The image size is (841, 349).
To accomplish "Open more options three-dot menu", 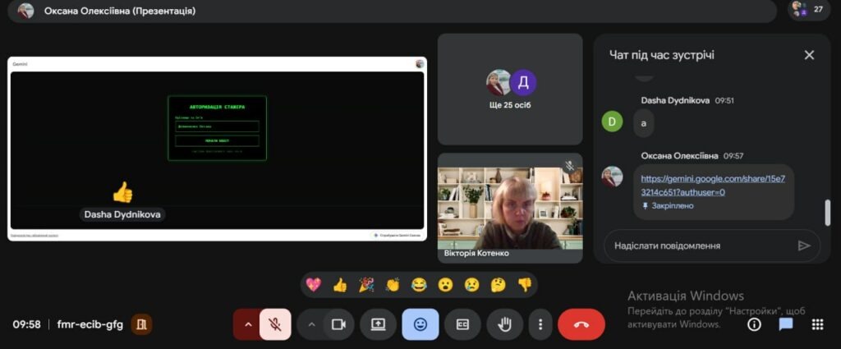I will [540, 324].
